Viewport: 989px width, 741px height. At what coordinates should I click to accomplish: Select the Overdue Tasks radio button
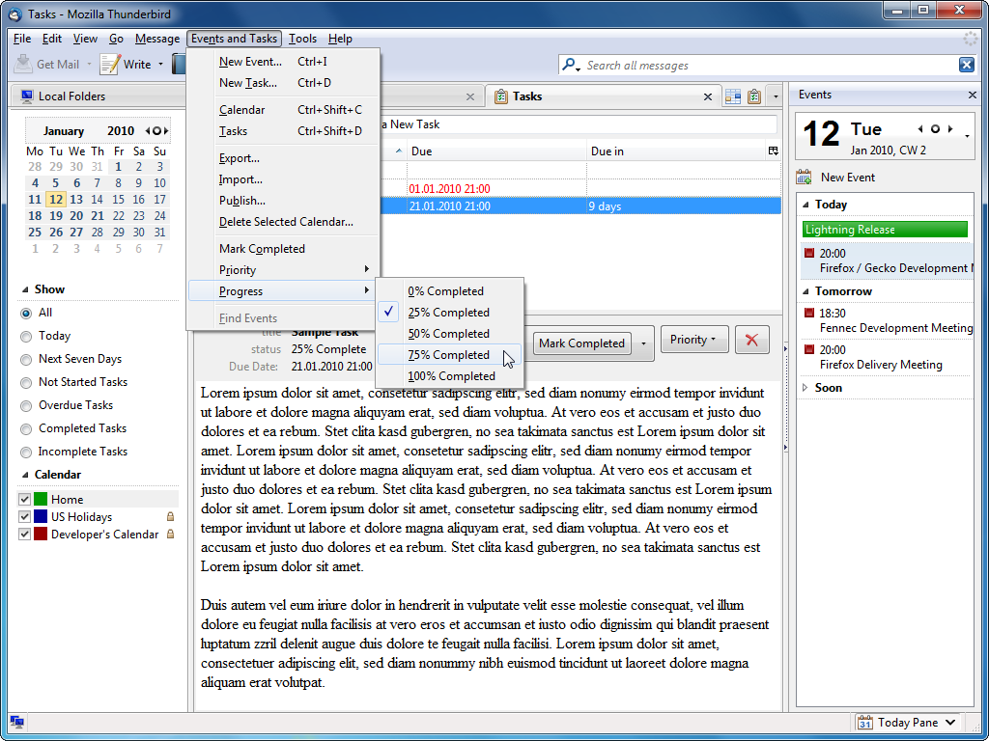26,406
